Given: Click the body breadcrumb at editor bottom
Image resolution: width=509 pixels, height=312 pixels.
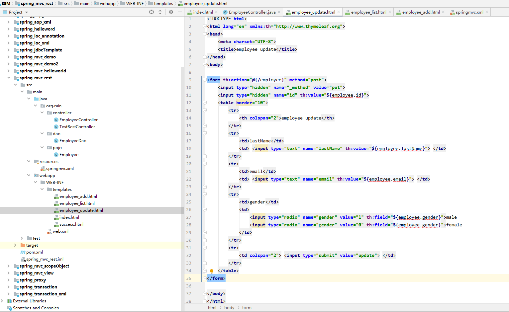Looking at the screenshot, I should click(x=229, y=308).
